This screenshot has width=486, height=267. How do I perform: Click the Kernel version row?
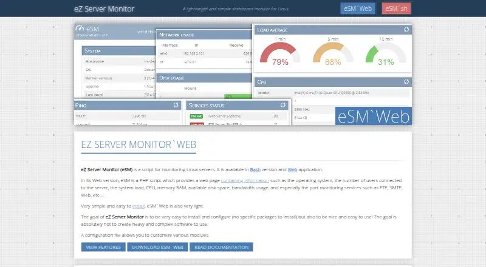[x=119, y=78]
